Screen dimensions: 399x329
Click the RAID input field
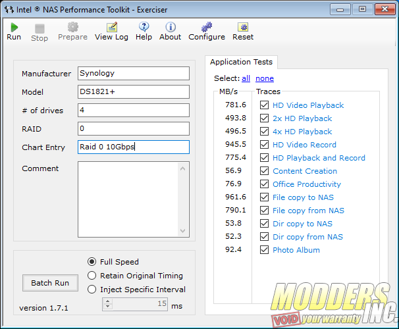coord(134,129)
